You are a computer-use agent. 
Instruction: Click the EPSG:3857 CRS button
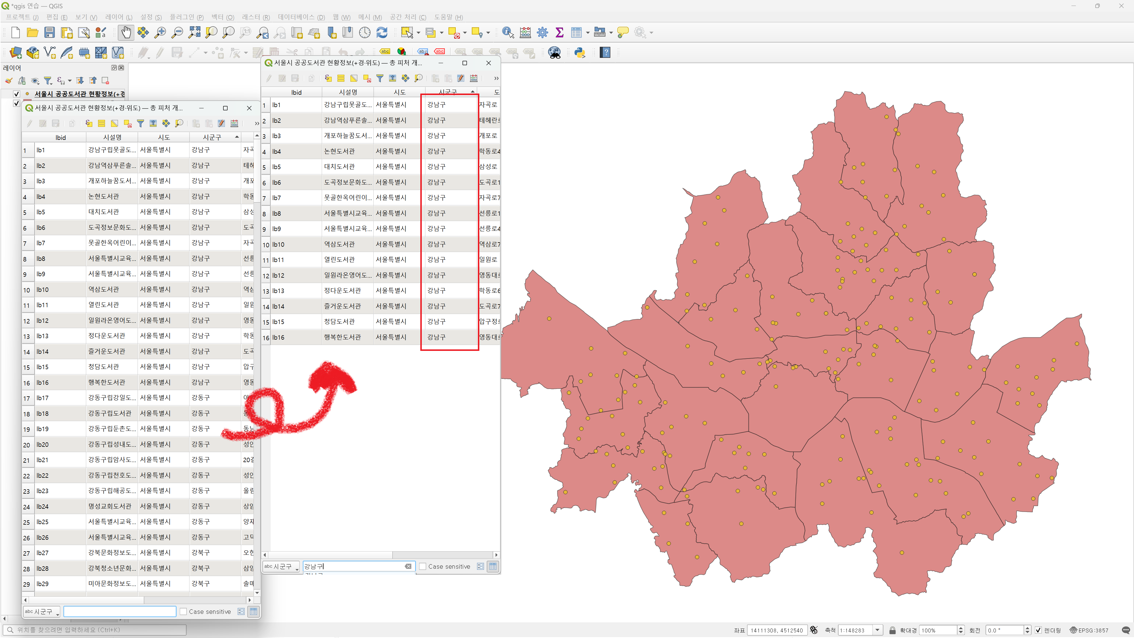click(x=1089, y=630)
